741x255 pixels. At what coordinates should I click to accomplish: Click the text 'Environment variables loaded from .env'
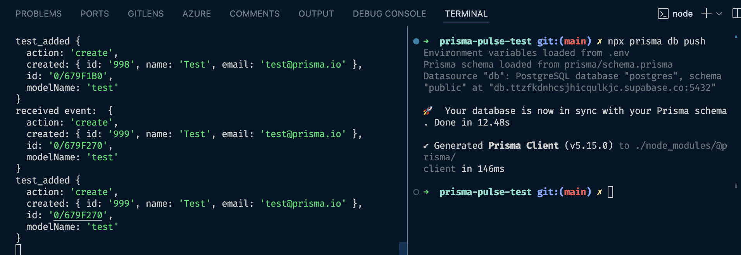526,53
